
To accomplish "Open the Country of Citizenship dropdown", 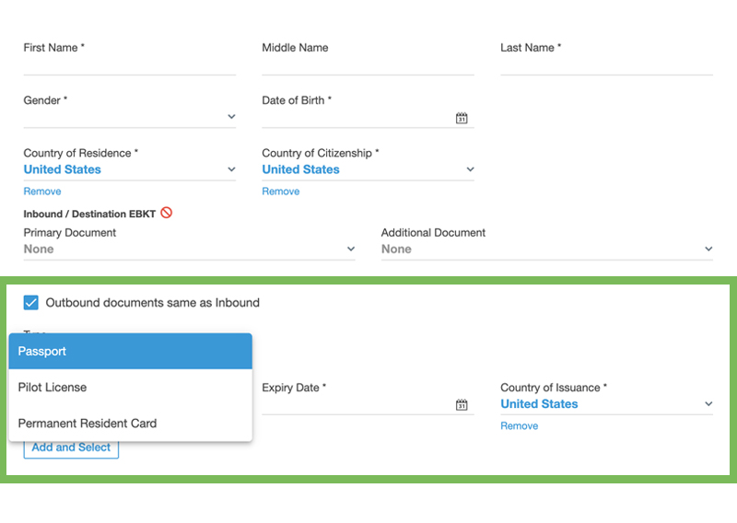I will [x=470, y=170].
